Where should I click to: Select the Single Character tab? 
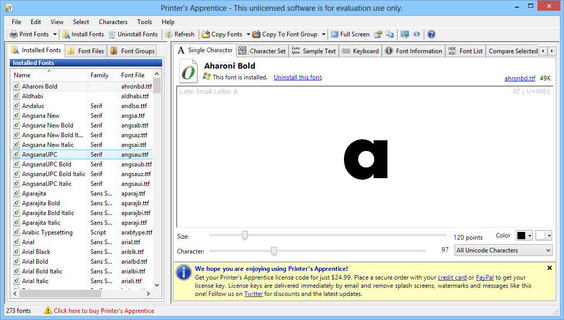[x=205, y=50]
